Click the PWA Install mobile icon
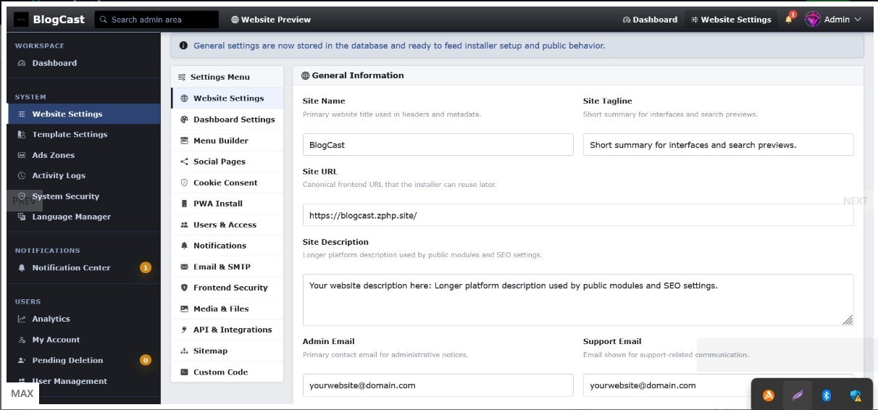The height and width of the screenshot is (410, 878). [184, 204]
